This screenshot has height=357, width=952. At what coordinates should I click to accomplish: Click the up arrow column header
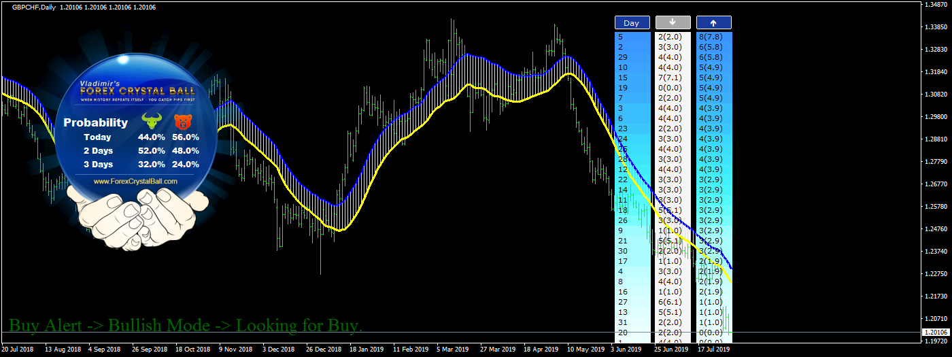[x=713, y=22]
